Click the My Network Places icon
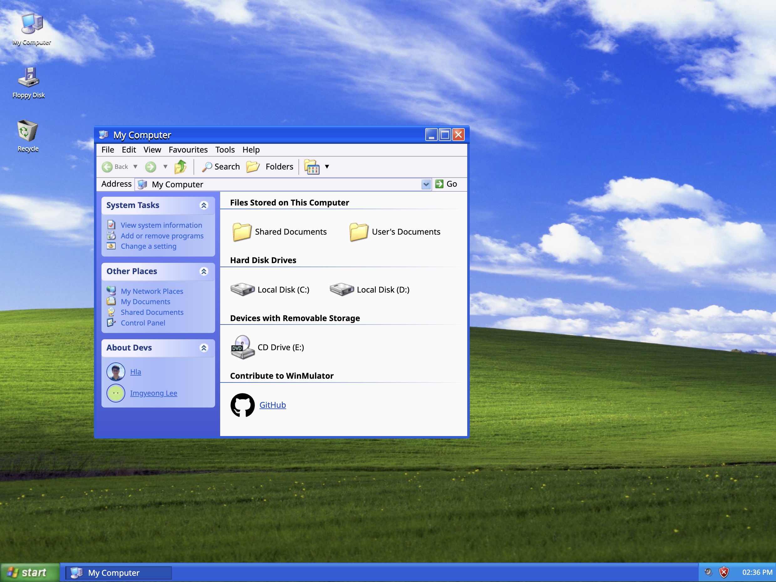This screenshot has width=776, height=582. click(x=111, y=290)
